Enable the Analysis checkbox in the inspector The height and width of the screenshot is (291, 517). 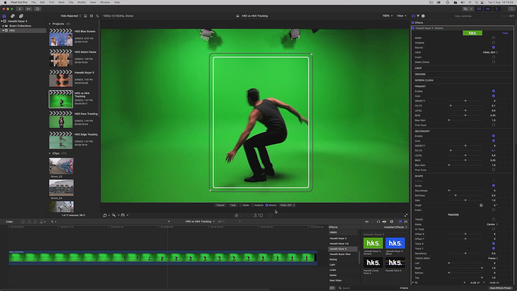click(494, 43)
